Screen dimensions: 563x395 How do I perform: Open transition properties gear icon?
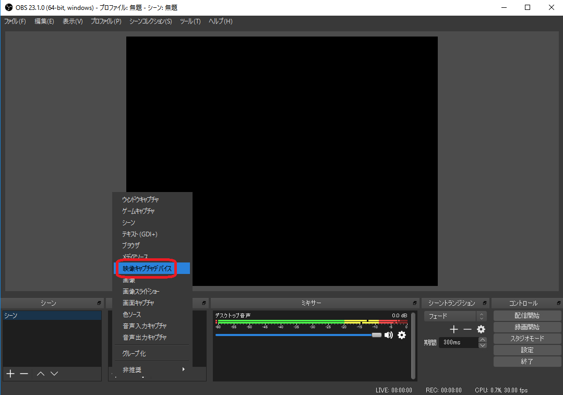coord(481,329)
